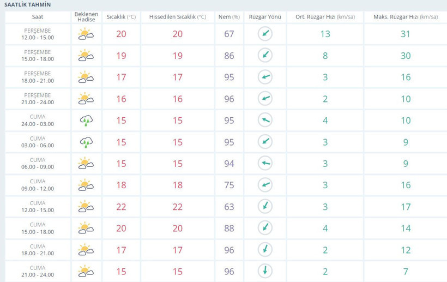Click wind direction icon for Perşembe 15.00 - 18.00
This screenshot has height=282, width=447.
pyautogui.click(x=264, y=56)
